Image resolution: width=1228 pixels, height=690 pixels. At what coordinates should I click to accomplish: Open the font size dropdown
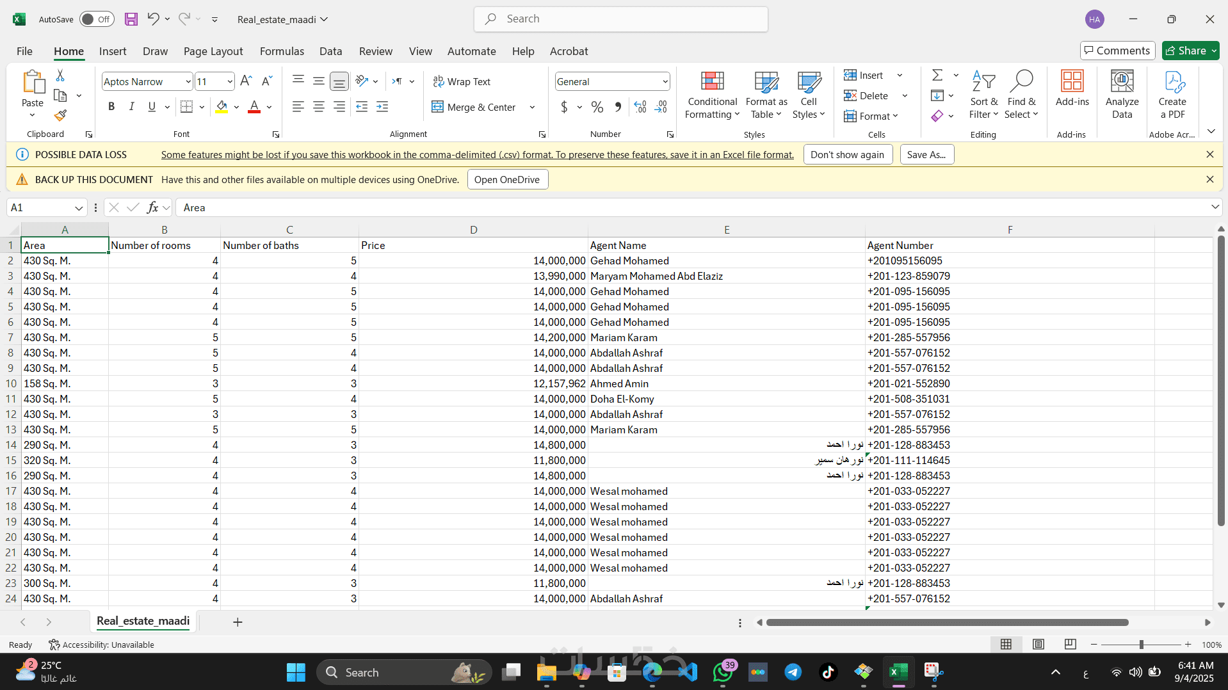pyautogui.click(x=229, y=82)
